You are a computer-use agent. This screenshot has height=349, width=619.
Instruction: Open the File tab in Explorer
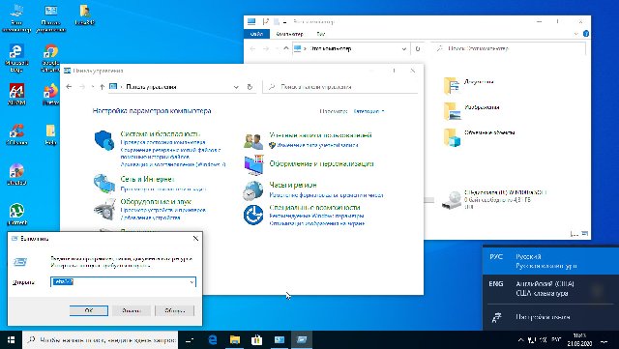[x=256, y=35]
